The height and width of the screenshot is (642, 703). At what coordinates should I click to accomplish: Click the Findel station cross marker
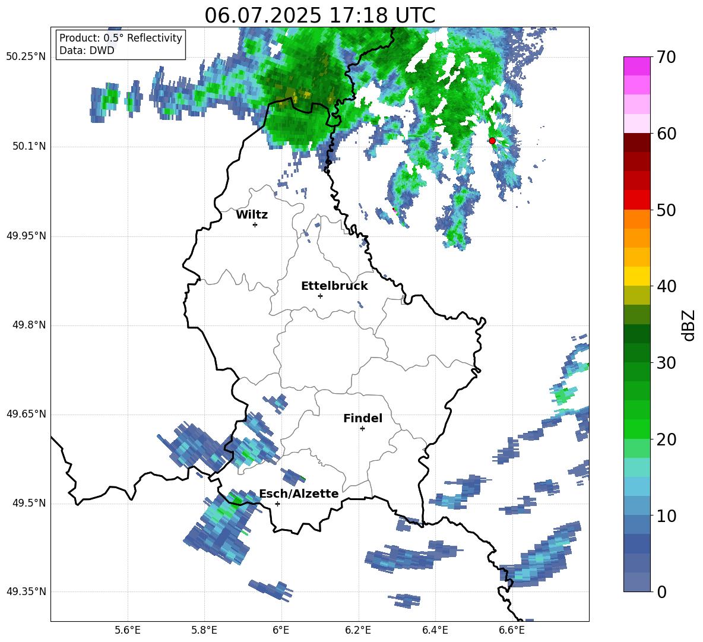tap(362, 429)
